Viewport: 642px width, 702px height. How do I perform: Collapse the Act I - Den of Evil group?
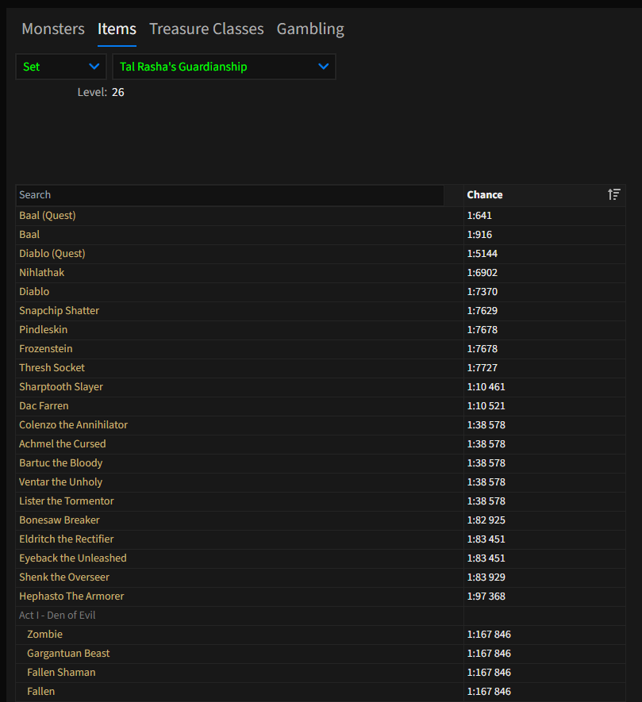(57, 616)
